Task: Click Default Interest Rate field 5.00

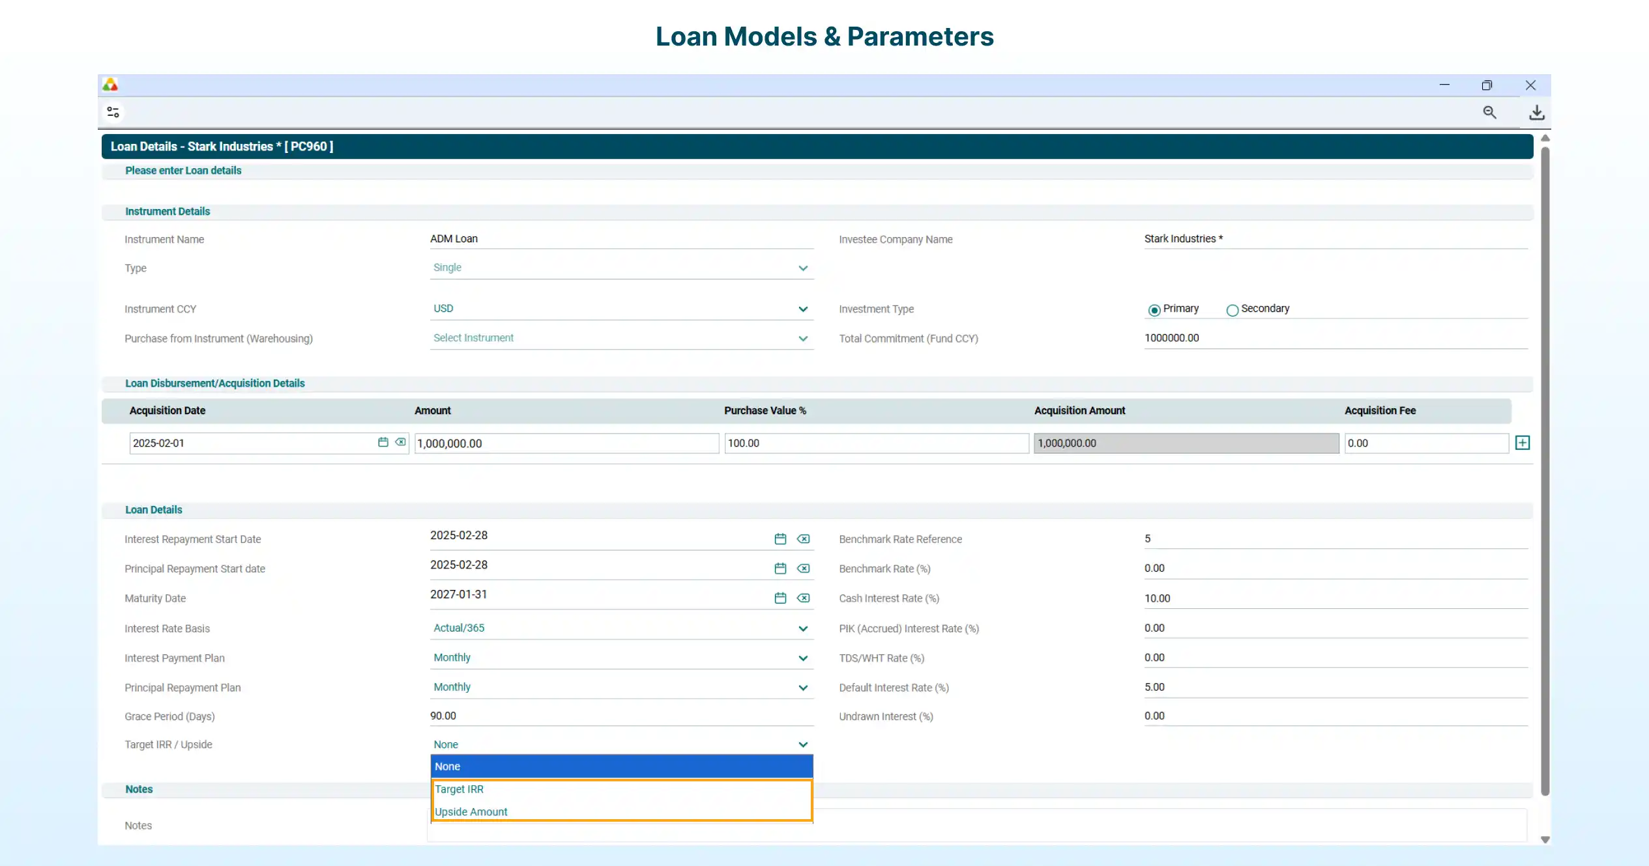Action: pyautogui.click(x=1335, y=687)
